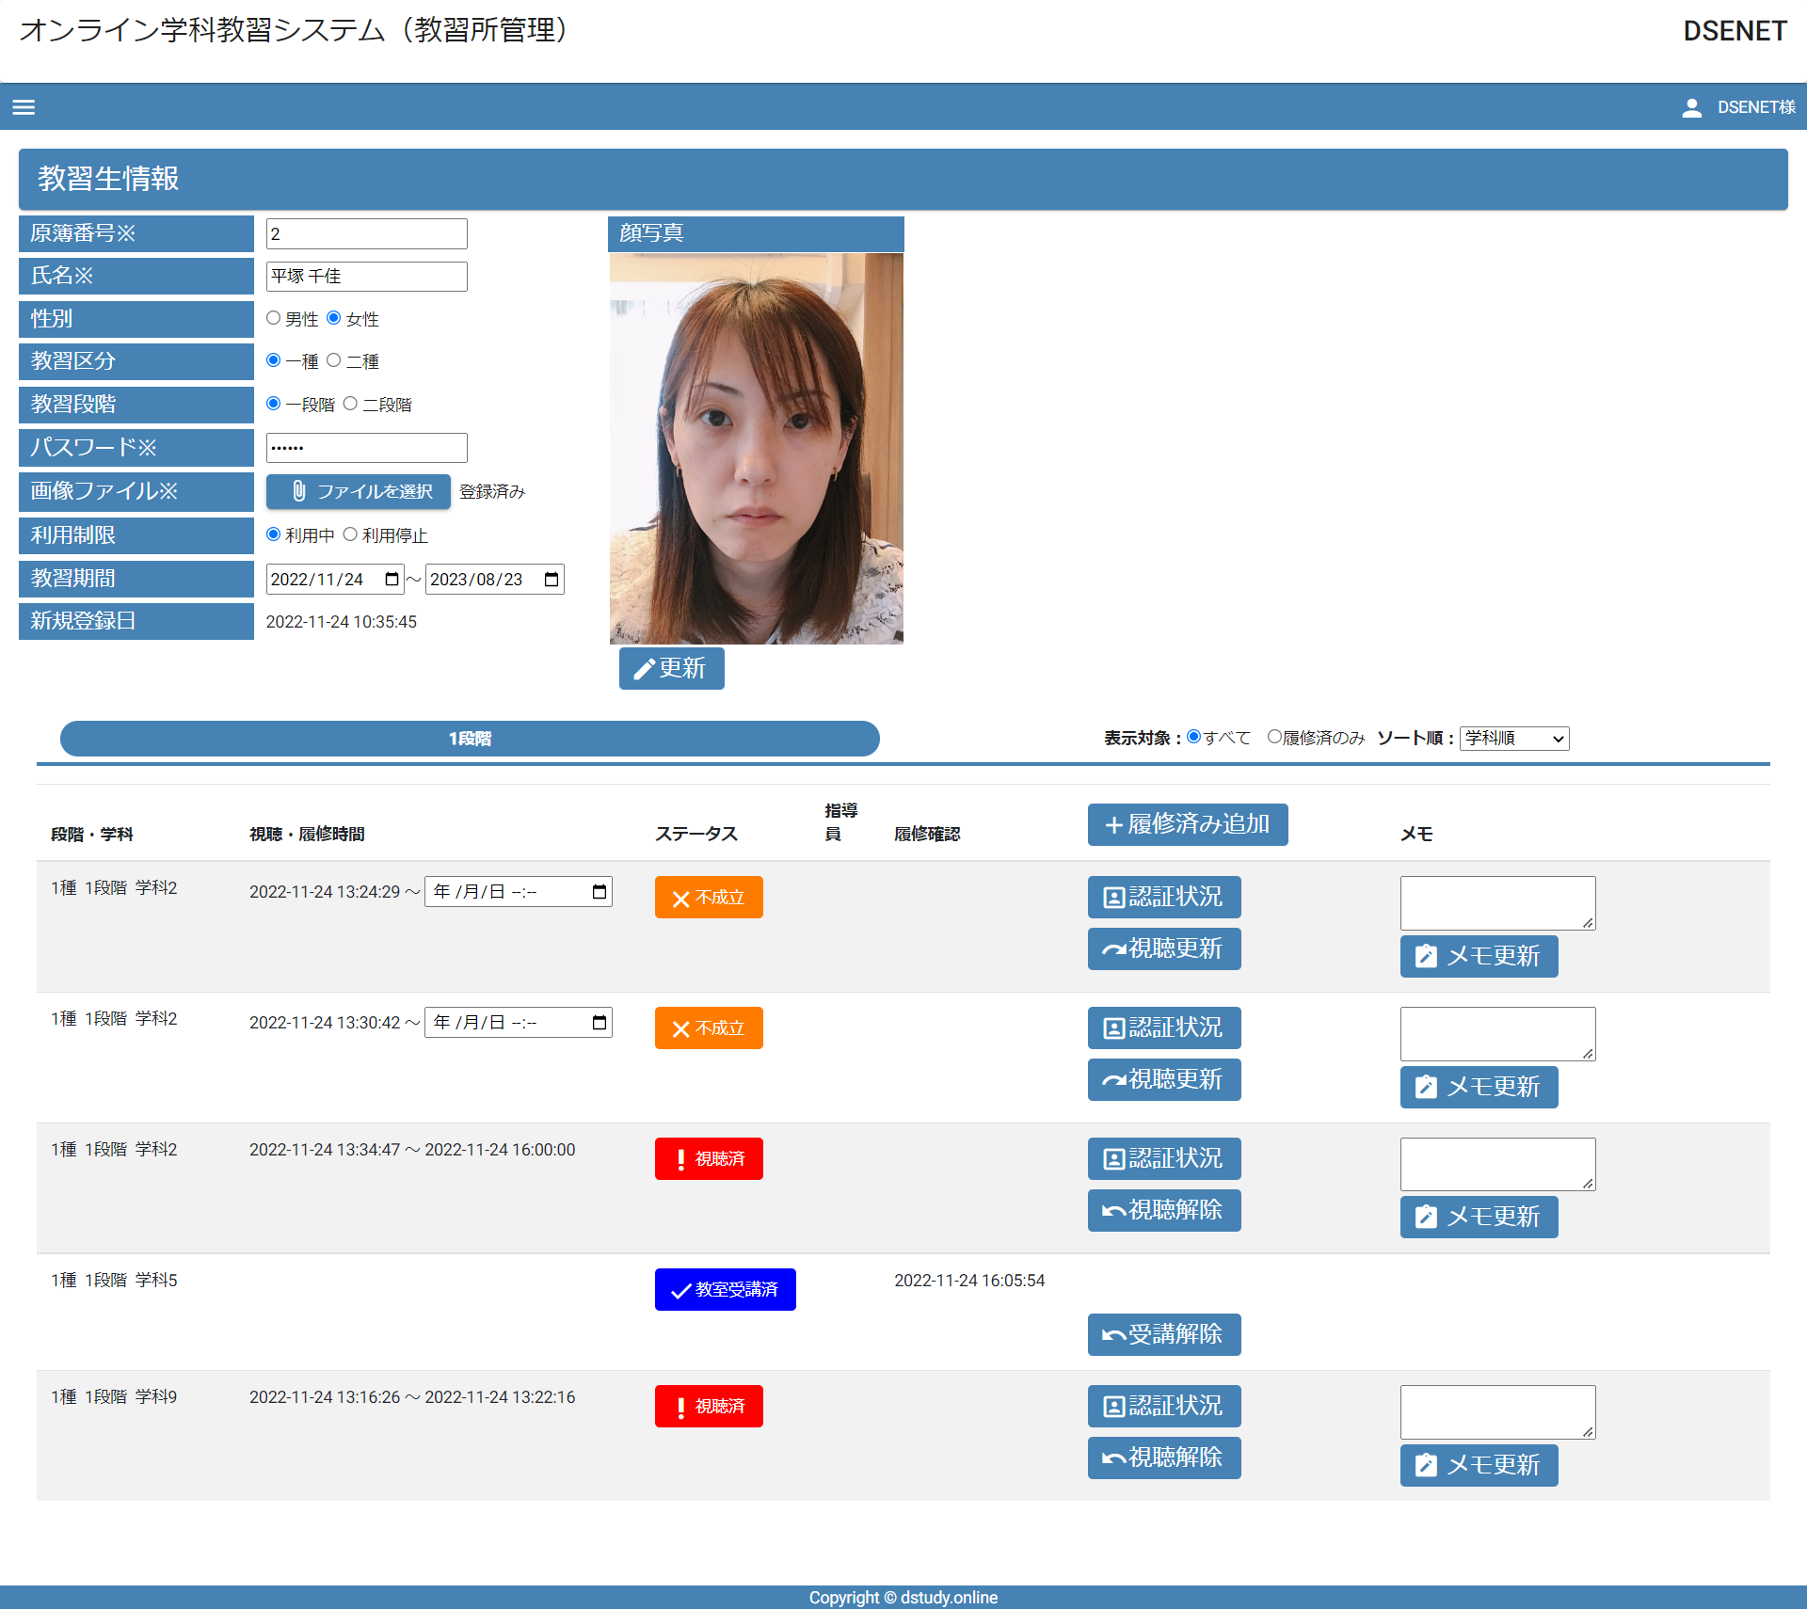Open calendar picker for start date 2022/11/24
Viewport: 1807px width, 1609px height.
(392, 580)
